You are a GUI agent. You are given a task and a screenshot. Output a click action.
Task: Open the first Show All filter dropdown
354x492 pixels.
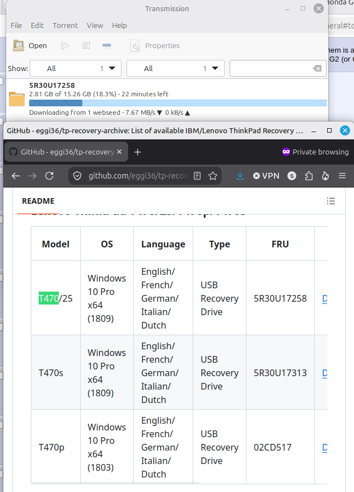pyautogui.click(x=76, y=68)
